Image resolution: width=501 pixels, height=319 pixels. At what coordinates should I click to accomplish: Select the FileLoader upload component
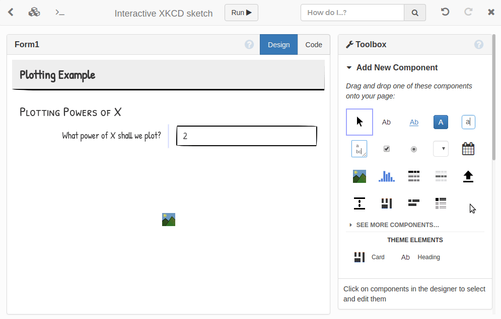(468, 176)
